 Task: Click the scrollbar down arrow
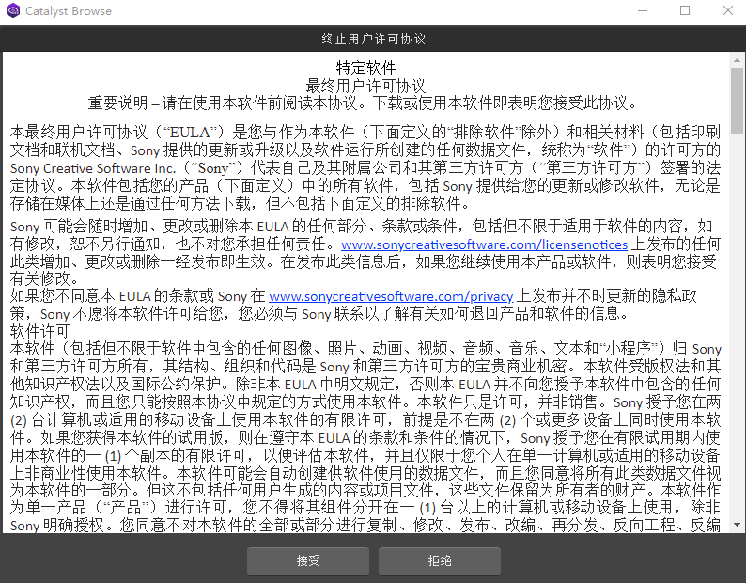737,525
